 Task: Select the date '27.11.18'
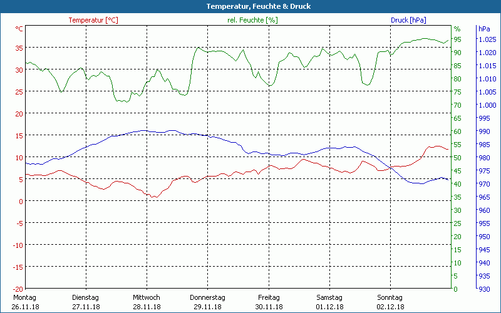(86, 307)
